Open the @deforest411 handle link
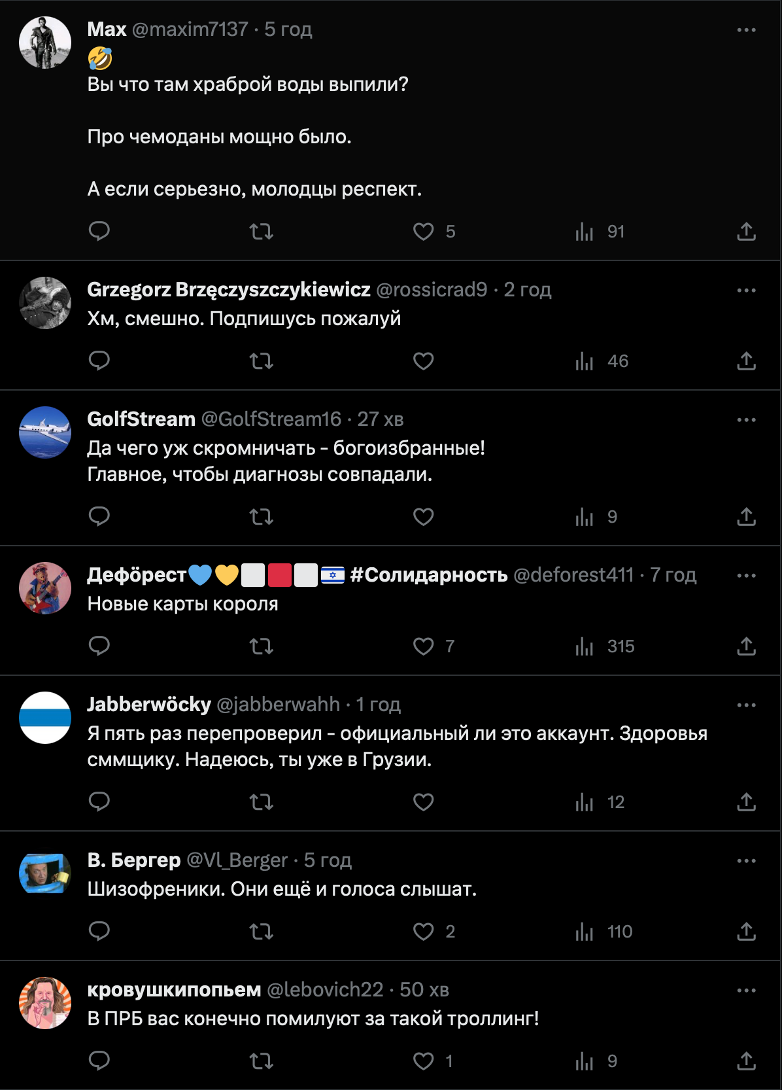The image size is (782, 1090). 573,575
